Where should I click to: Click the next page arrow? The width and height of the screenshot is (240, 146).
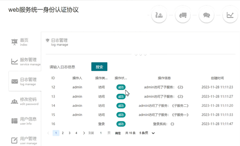(x=84, y=133)
